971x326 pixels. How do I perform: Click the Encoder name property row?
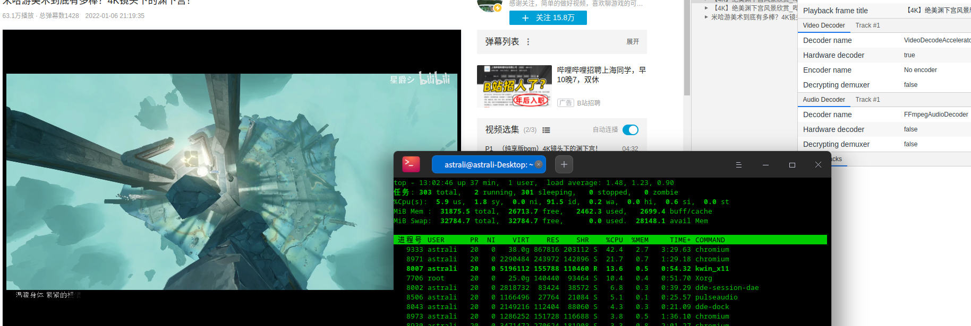click(x=884, y=70)
